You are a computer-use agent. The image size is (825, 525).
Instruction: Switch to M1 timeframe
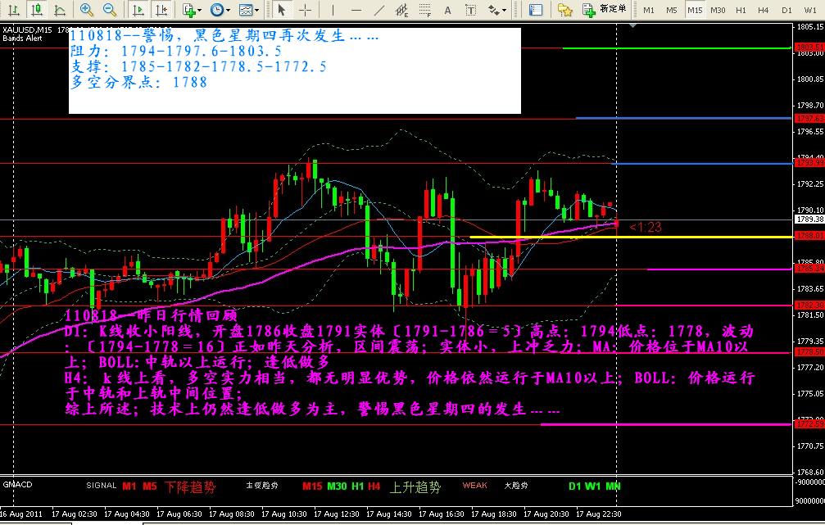point(649,10)
